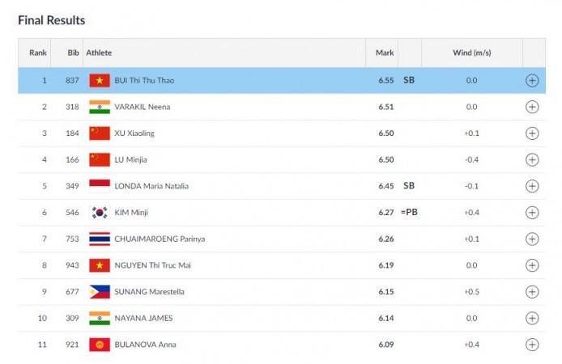Expand NAYANA JAMES result details
This screenshot has height=364, width=562.
tap(532, 318)
